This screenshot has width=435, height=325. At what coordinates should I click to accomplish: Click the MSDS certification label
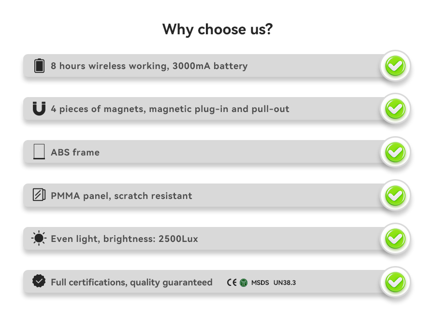(x=260, y=283)
